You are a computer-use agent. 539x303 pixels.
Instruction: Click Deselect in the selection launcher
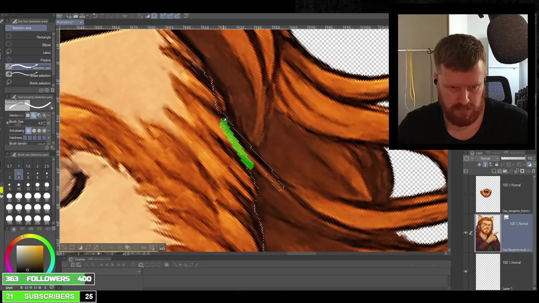(64, 247)
